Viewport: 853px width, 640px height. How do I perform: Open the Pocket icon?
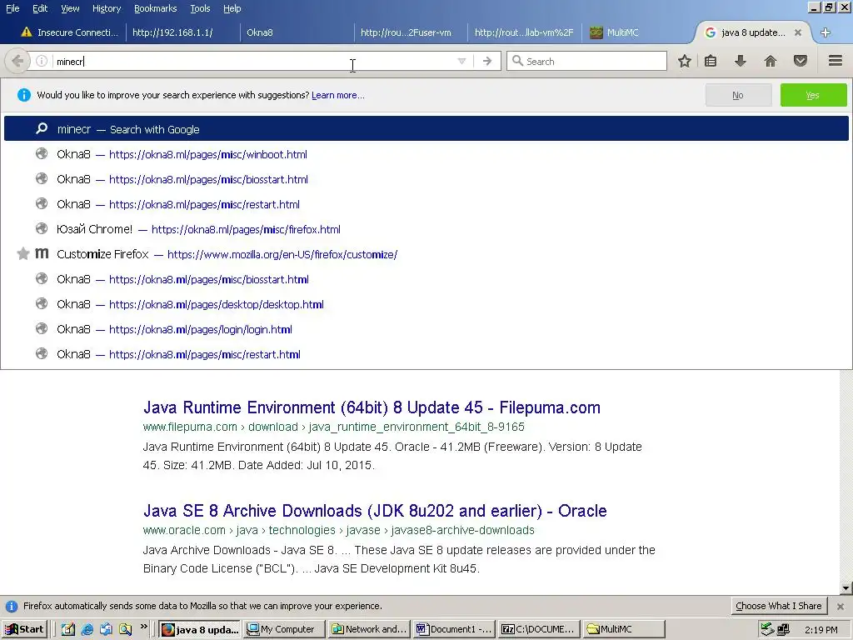(x=801, y=61)
